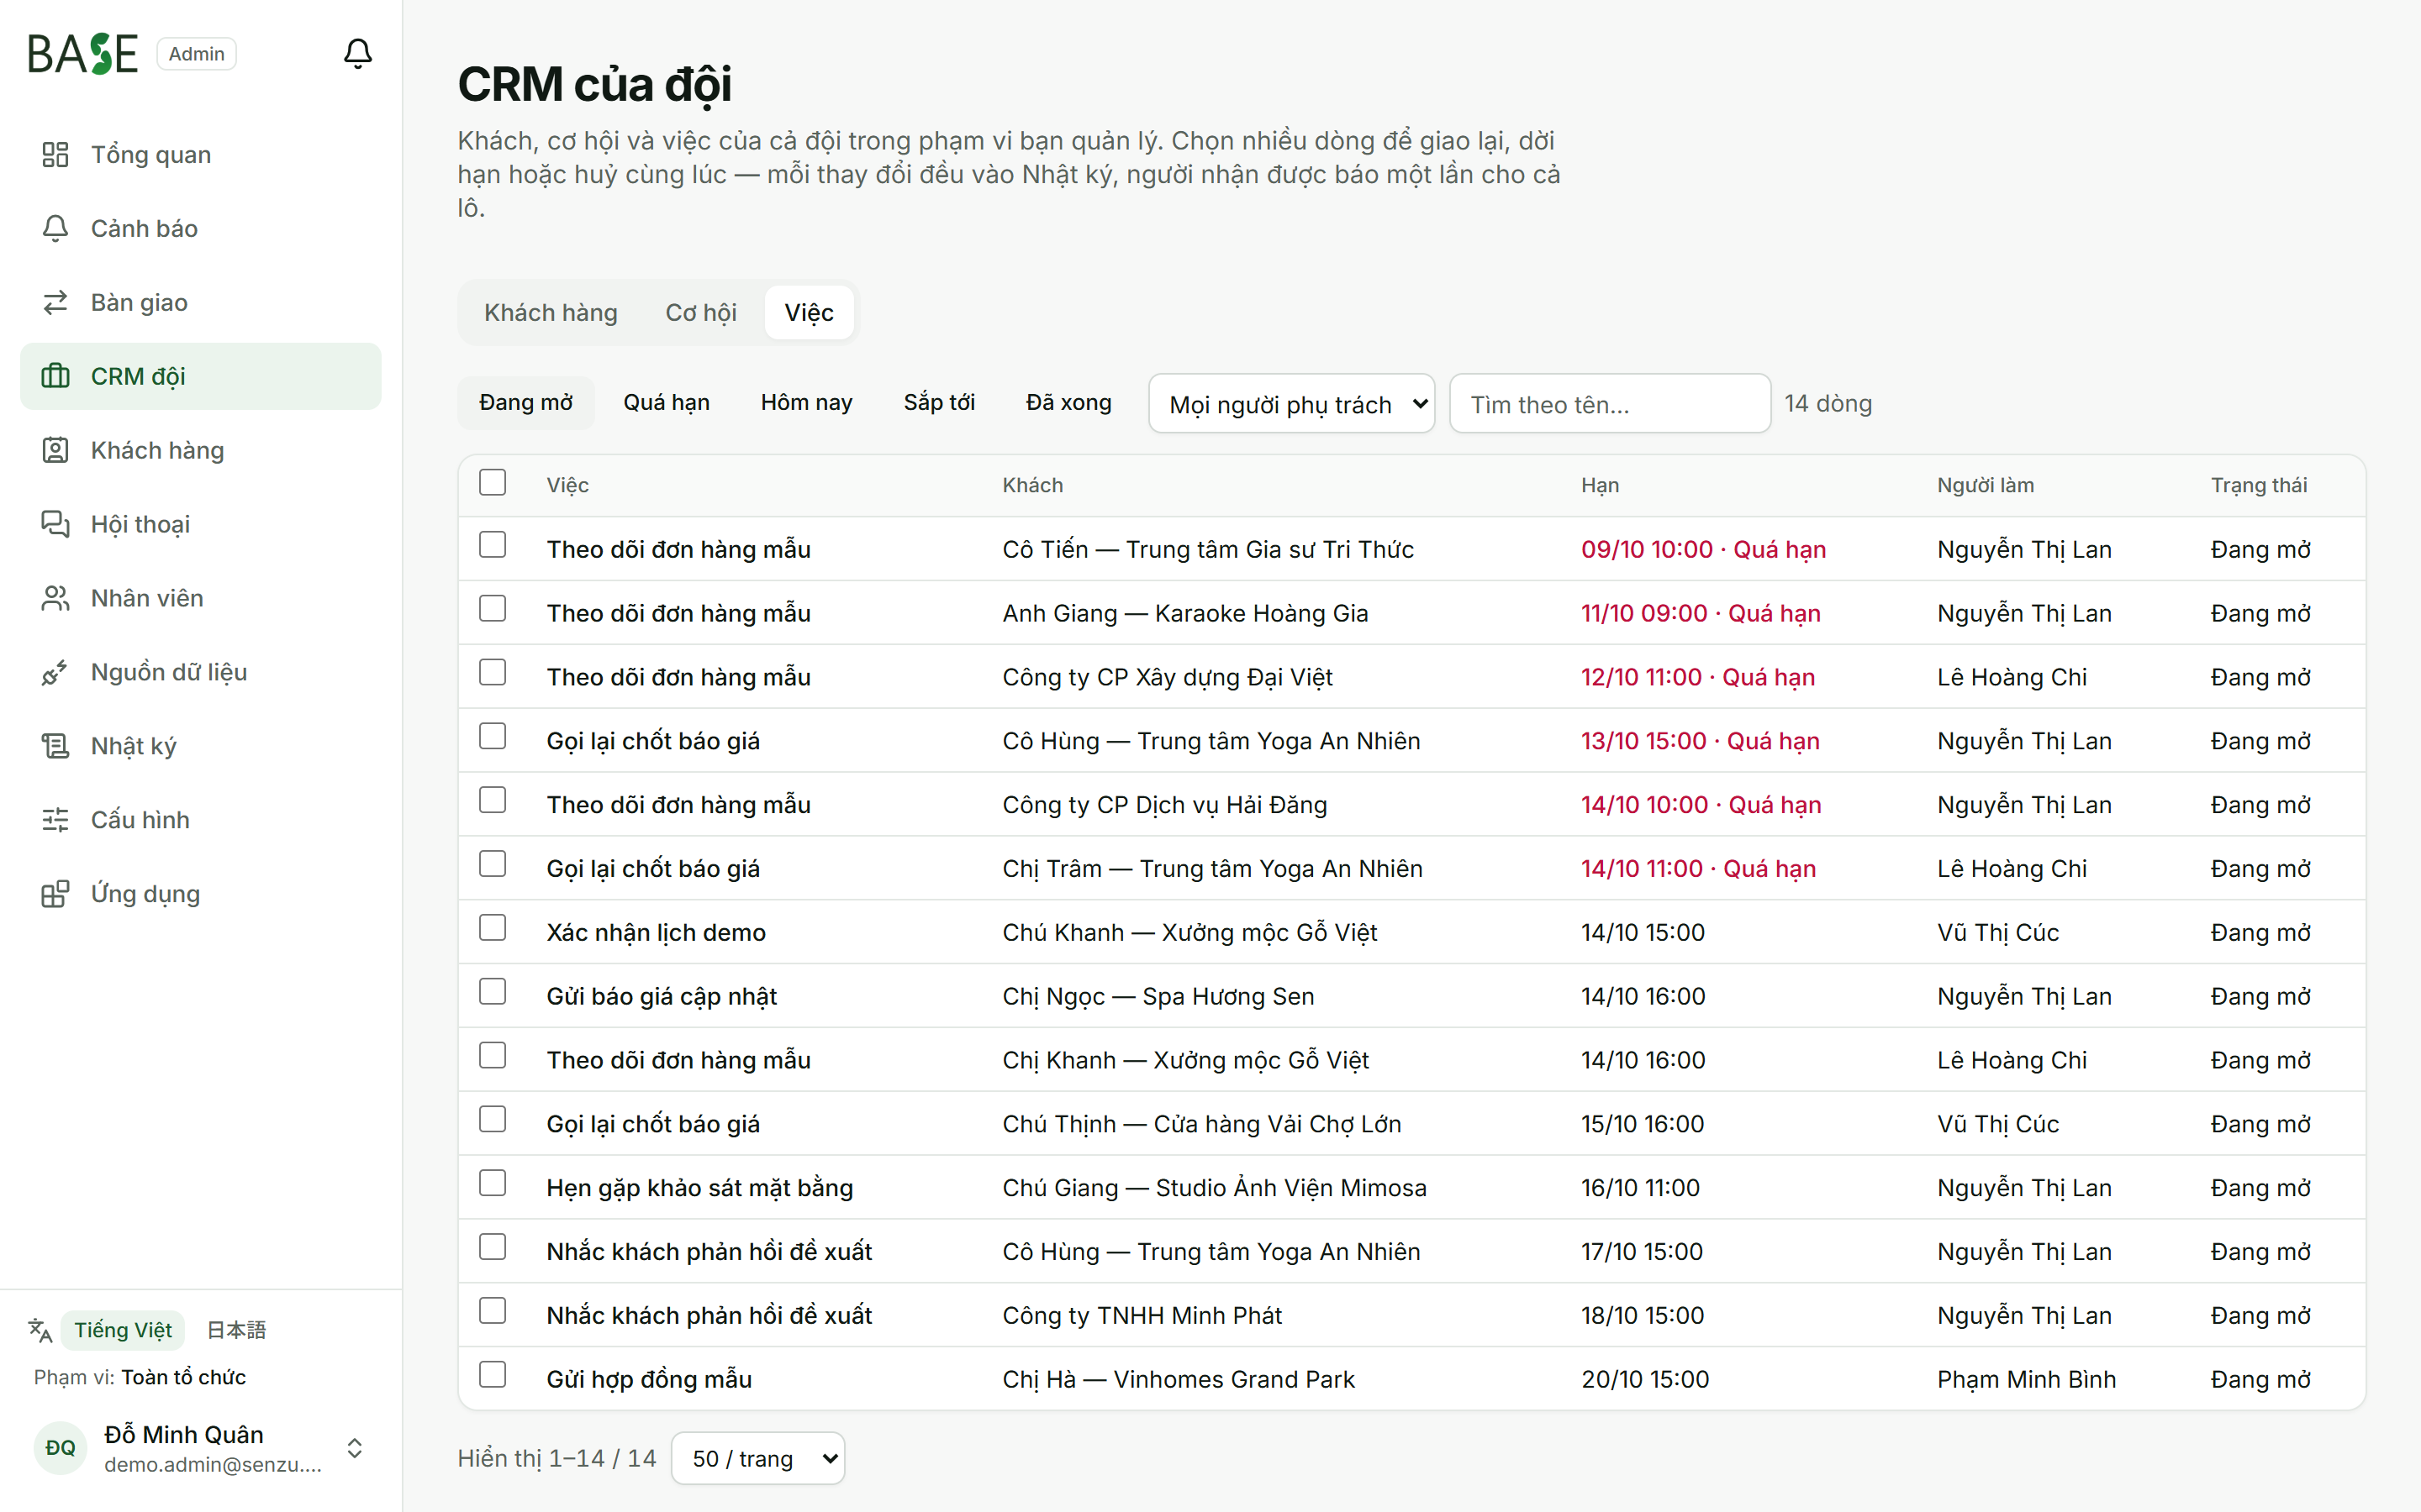2421x1512 pixels.
Task: Filter by Sắp tới tasks
Action: coord(939,403)
